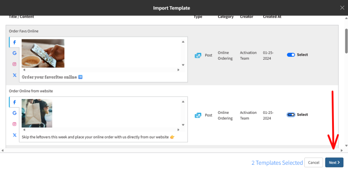Toggle Select switch for Order Favs Online
The image size is (348, 171).
click(x=291, y=55)
